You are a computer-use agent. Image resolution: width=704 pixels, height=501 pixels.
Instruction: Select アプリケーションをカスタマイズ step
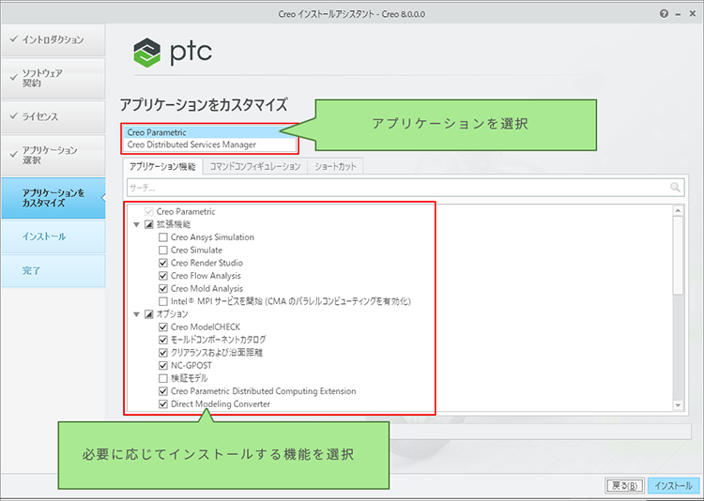(53, 198)
